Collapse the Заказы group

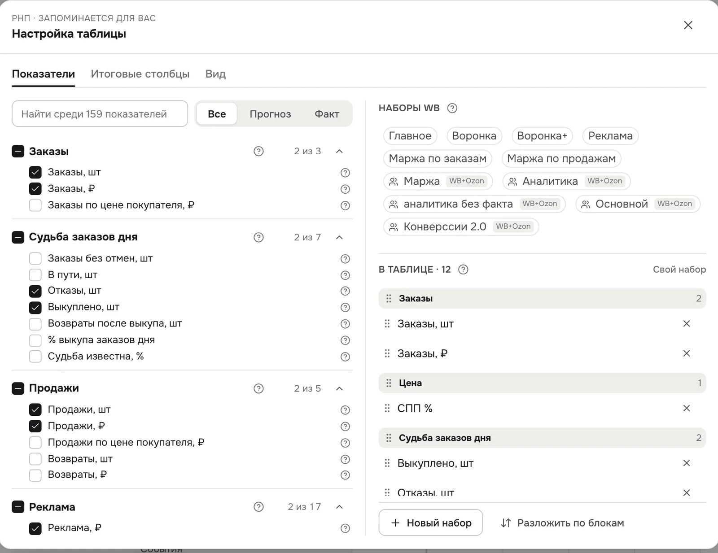(x=339, y=152)
